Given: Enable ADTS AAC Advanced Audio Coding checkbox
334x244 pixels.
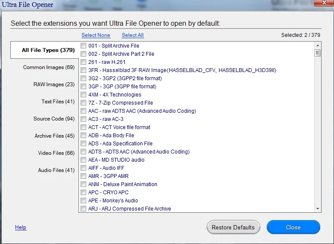Looking at the screenshot, I should [83, 152].
